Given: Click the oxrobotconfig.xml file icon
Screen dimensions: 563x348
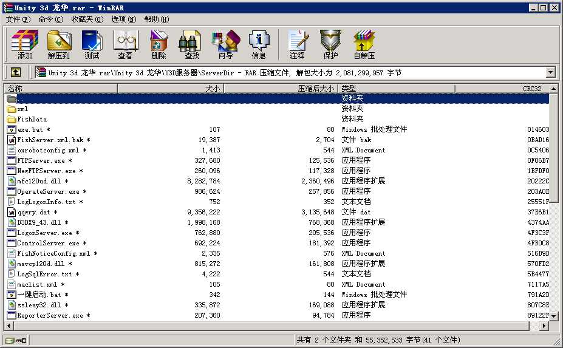Looking at the screenshot, I should [12, 151].
